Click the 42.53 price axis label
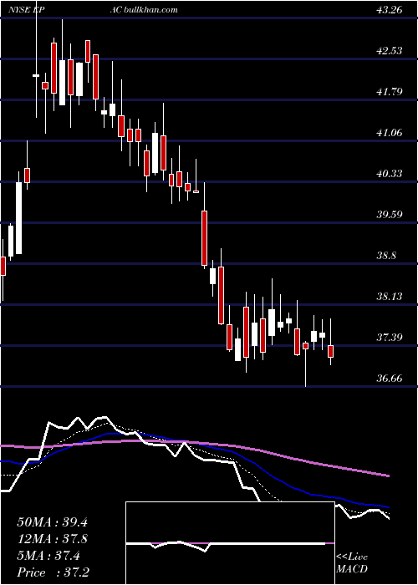This screenshot has width=418, height=585. [390, 50]
